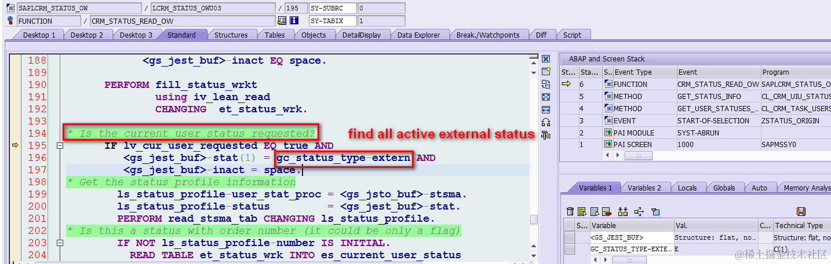Click the yellow arrow on stack level 6
The width and height of the screenshot is (831, 264).
[566, 85]
